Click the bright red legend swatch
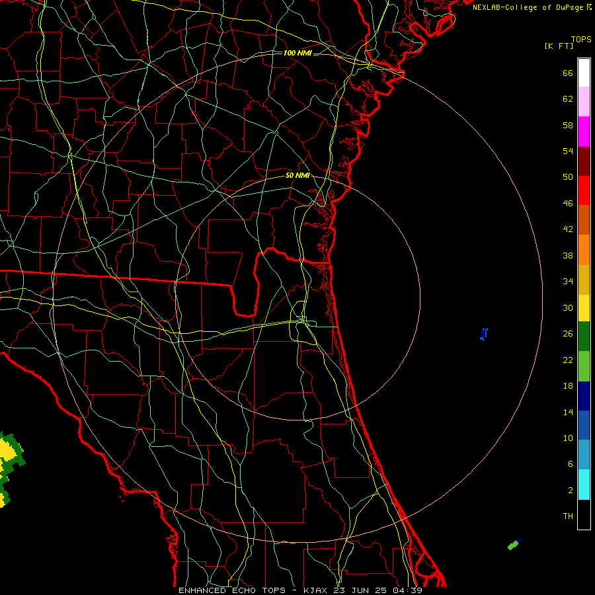The width and height of the screenshot is (595, 595). point(584,190)
